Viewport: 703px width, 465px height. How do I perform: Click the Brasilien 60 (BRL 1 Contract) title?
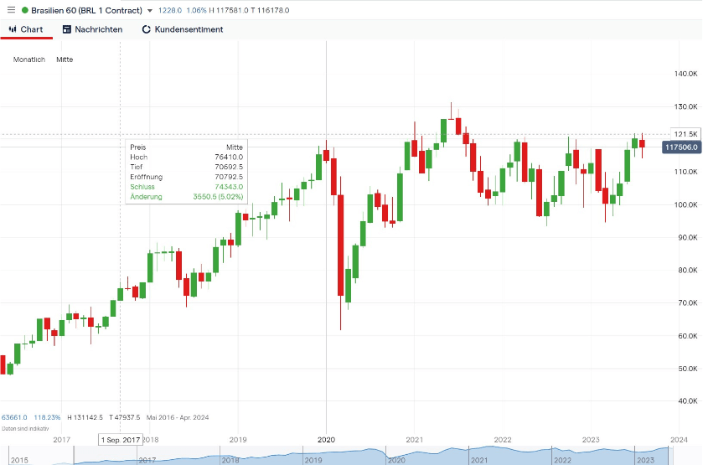(86, 10)
